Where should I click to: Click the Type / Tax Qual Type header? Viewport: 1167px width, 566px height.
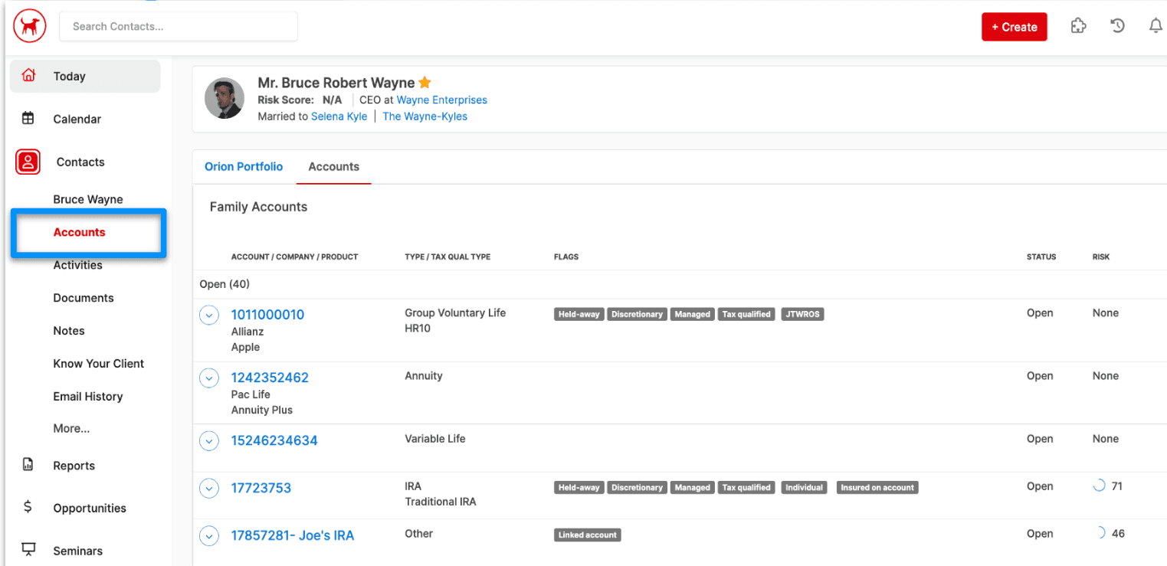(447, 257)
